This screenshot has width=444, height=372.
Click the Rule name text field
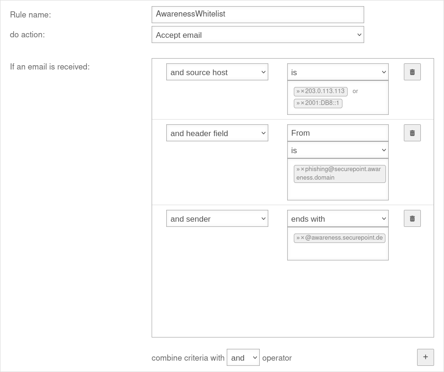(257, 14)
